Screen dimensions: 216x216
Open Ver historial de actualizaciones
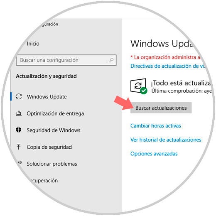166,140
